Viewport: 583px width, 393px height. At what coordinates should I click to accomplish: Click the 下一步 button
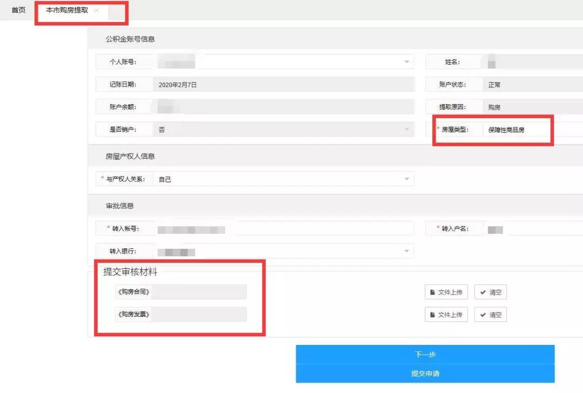tap(424, 354)
